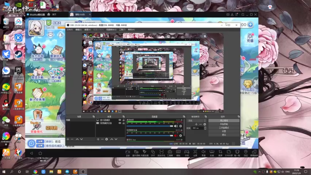311x175 pixels.
Task: Open transition properties gear icon
Action: [205, 124]
